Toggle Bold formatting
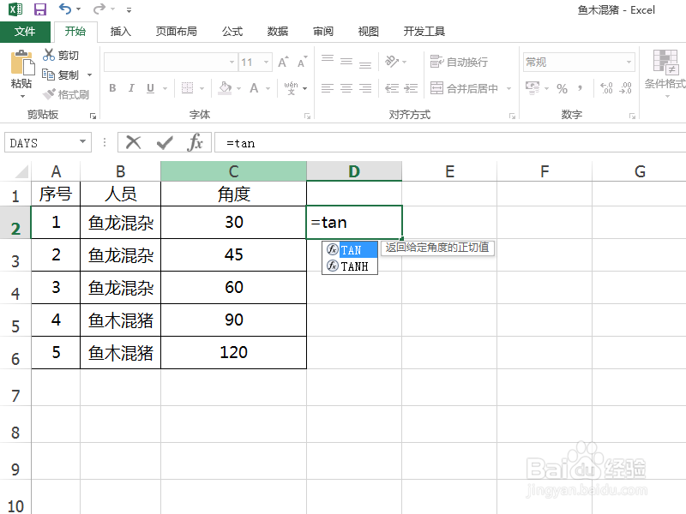This screenshot has height=514, width=686. click(x=112, y=88)
